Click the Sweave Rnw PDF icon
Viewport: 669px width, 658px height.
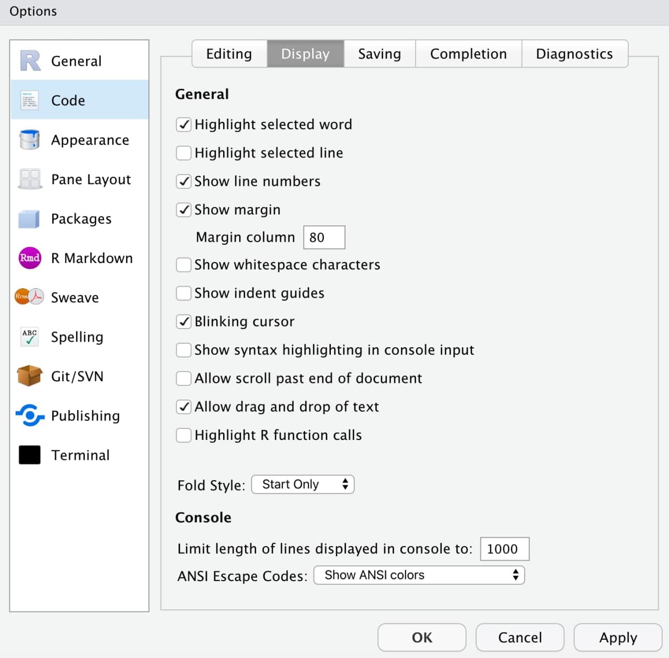point(30,297)
